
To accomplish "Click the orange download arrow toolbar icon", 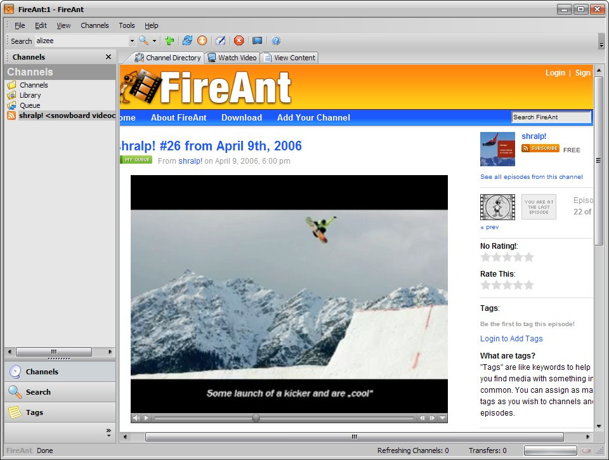I will [x=202, y=41].
